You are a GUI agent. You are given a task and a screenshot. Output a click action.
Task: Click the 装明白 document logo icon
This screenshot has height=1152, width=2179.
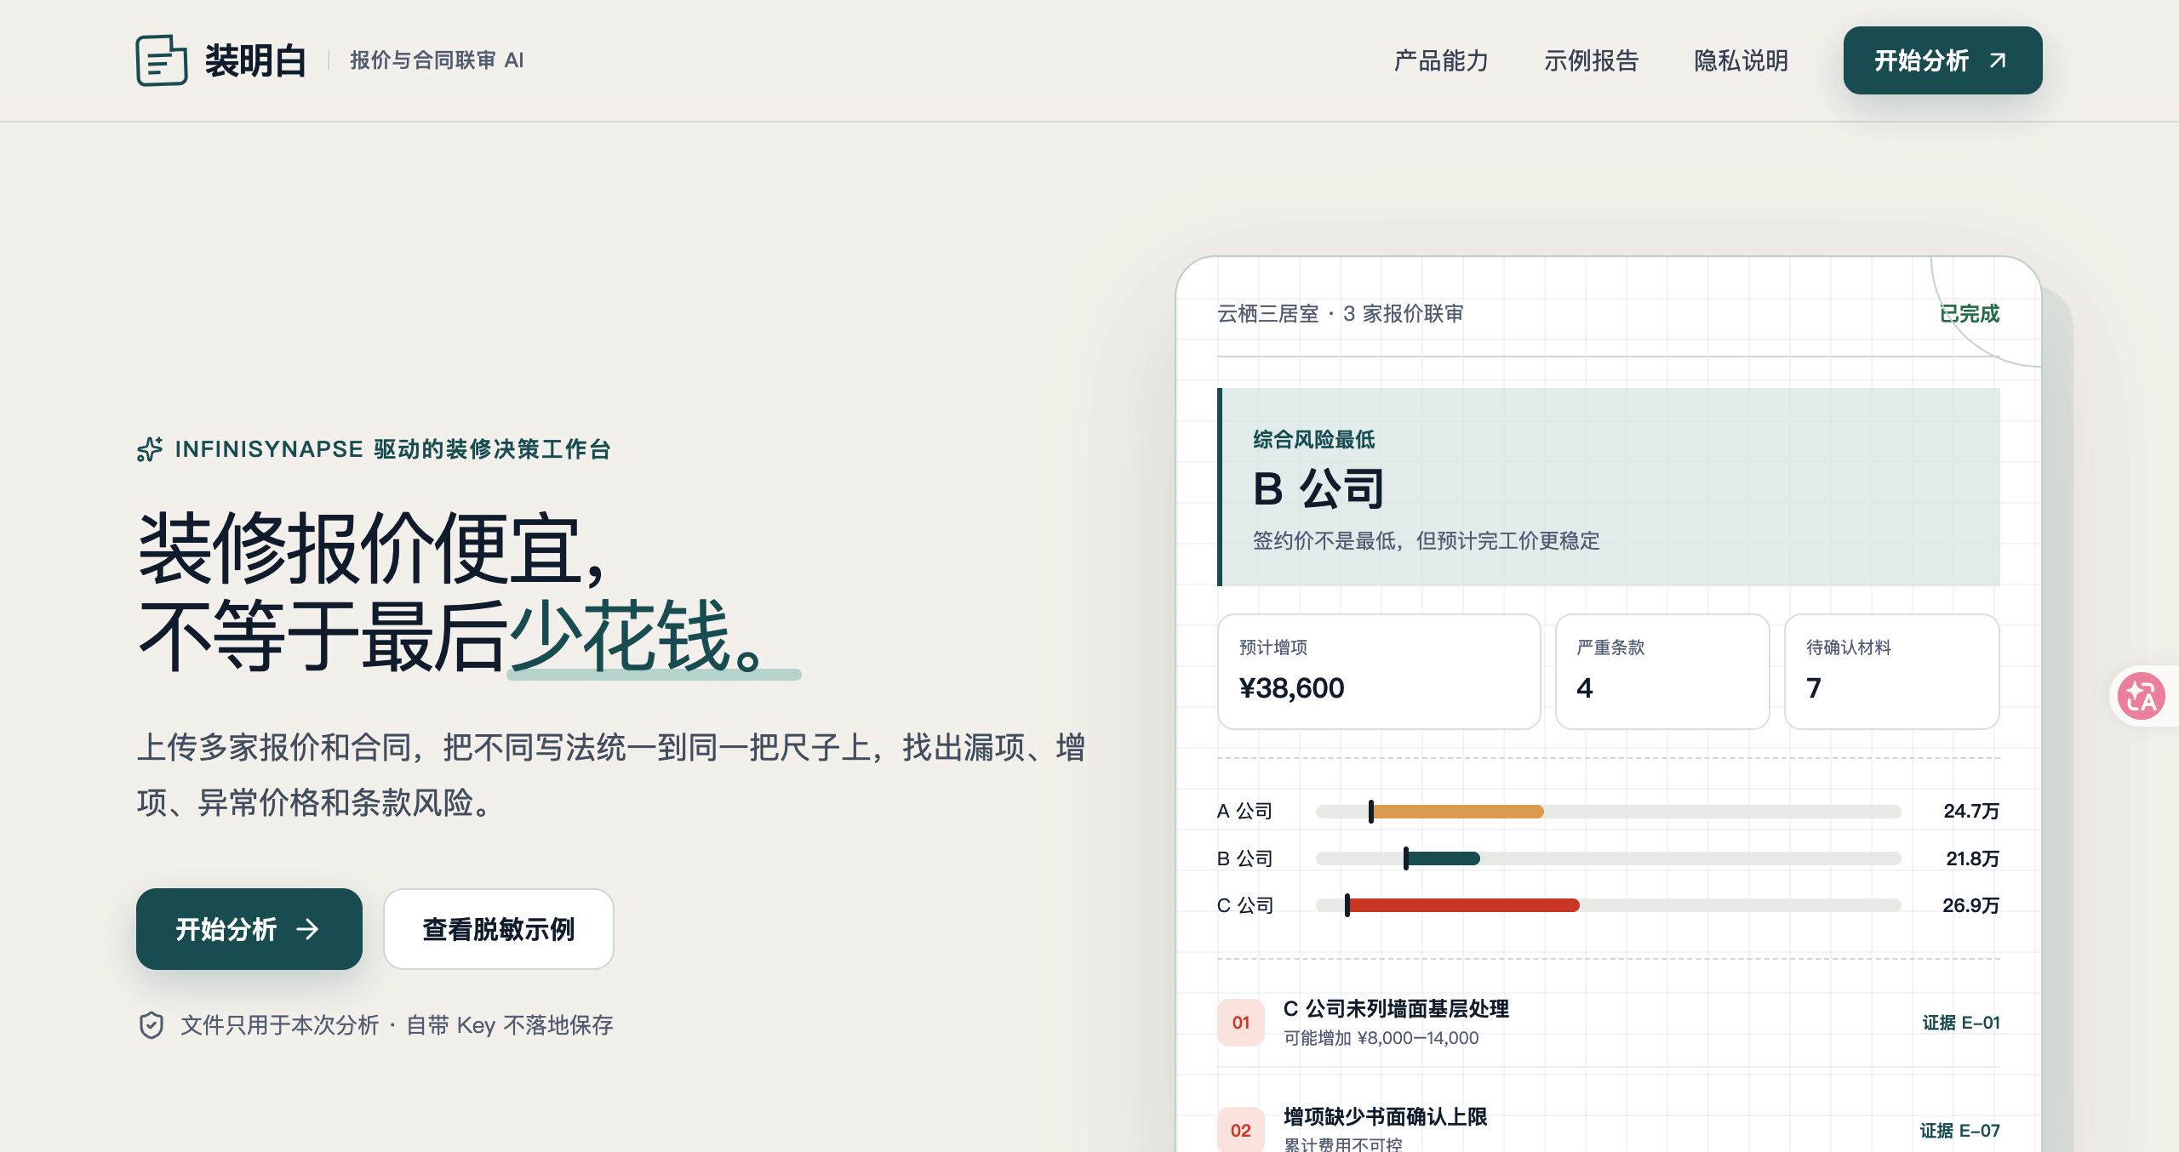(162, 60)
